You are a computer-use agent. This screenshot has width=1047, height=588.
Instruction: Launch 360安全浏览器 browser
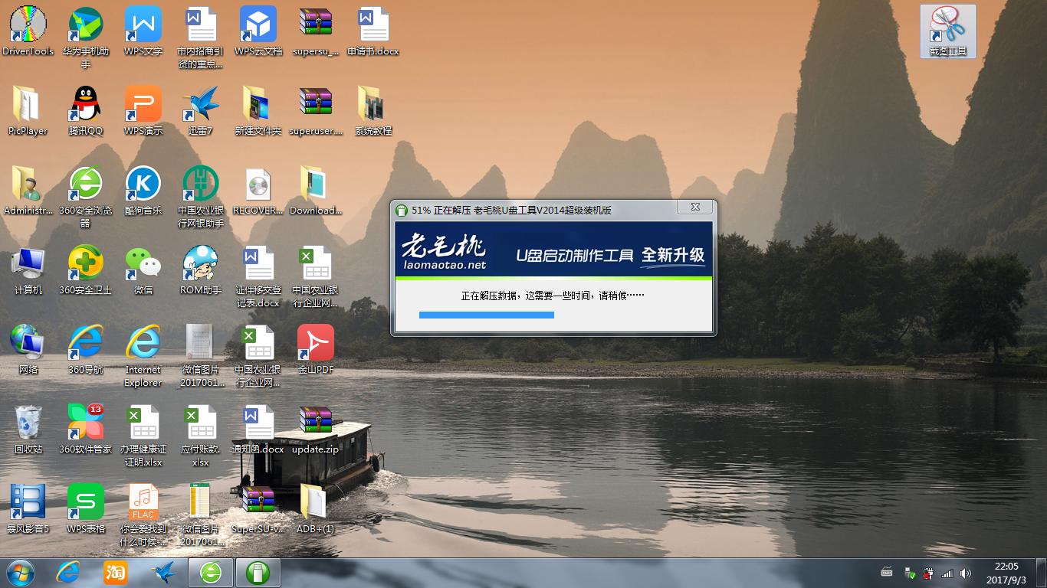85,184
